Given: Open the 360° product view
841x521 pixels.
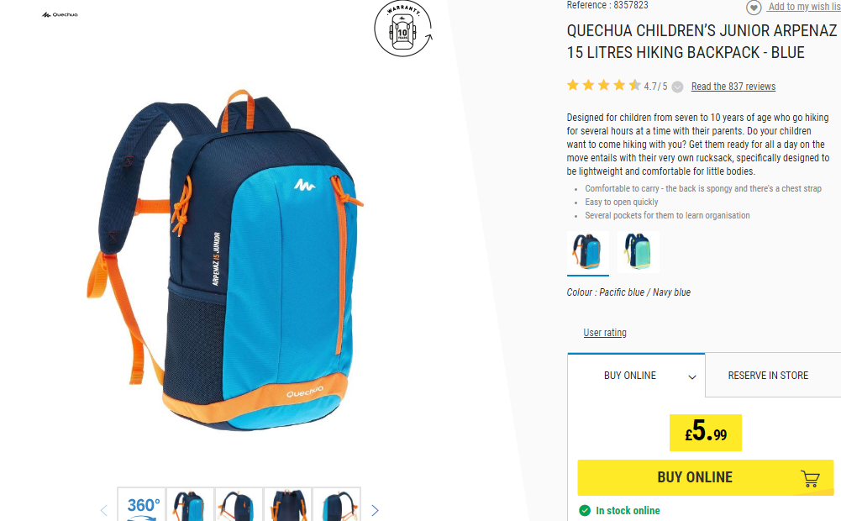Looking at the screenshot, I should click(x=142, y=505).
